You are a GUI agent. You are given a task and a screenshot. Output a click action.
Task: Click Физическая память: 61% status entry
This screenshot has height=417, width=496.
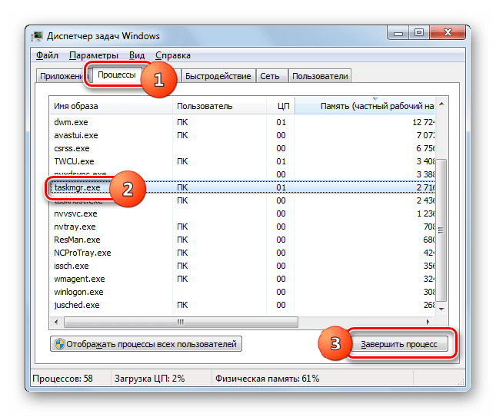268,379
